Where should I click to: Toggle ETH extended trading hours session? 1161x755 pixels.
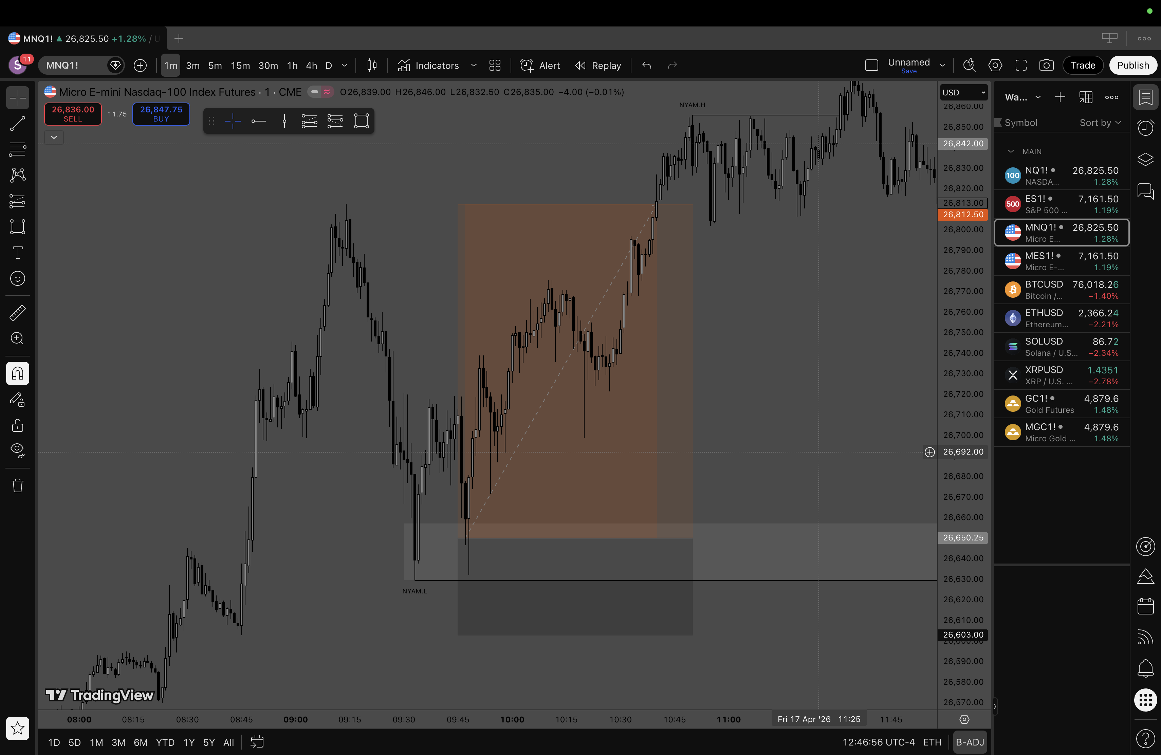point(932,742)
